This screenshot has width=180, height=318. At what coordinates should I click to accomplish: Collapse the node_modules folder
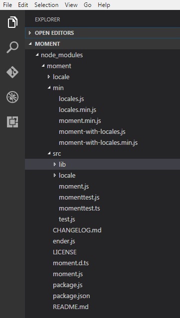[x=102, y=55]
